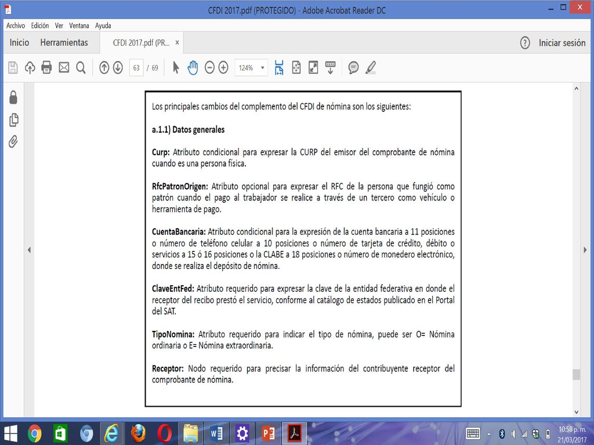Open read mode keyboard-arrow icon
This screenshot has height=445, width=594.
(330, 68)
